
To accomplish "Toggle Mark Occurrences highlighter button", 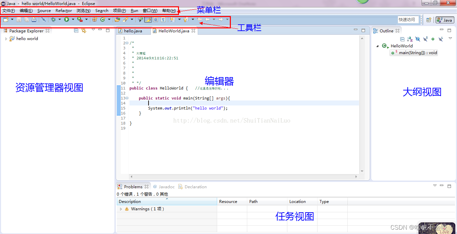I will 148,20.
